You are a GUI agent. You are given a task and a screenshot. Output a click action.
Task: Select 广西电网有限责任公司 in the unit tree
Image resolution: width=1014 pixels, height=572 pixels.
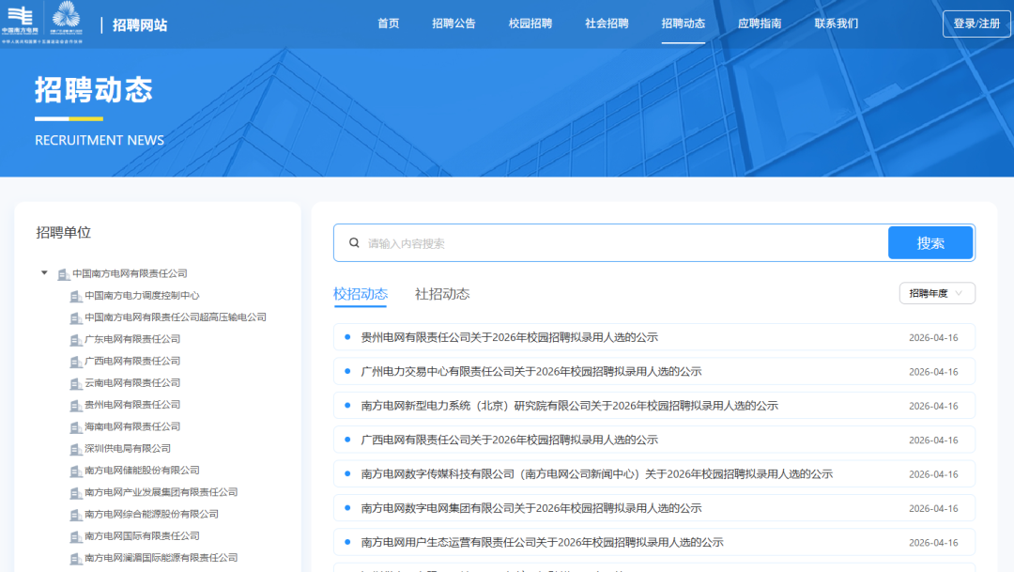click(x=132, y=361)
